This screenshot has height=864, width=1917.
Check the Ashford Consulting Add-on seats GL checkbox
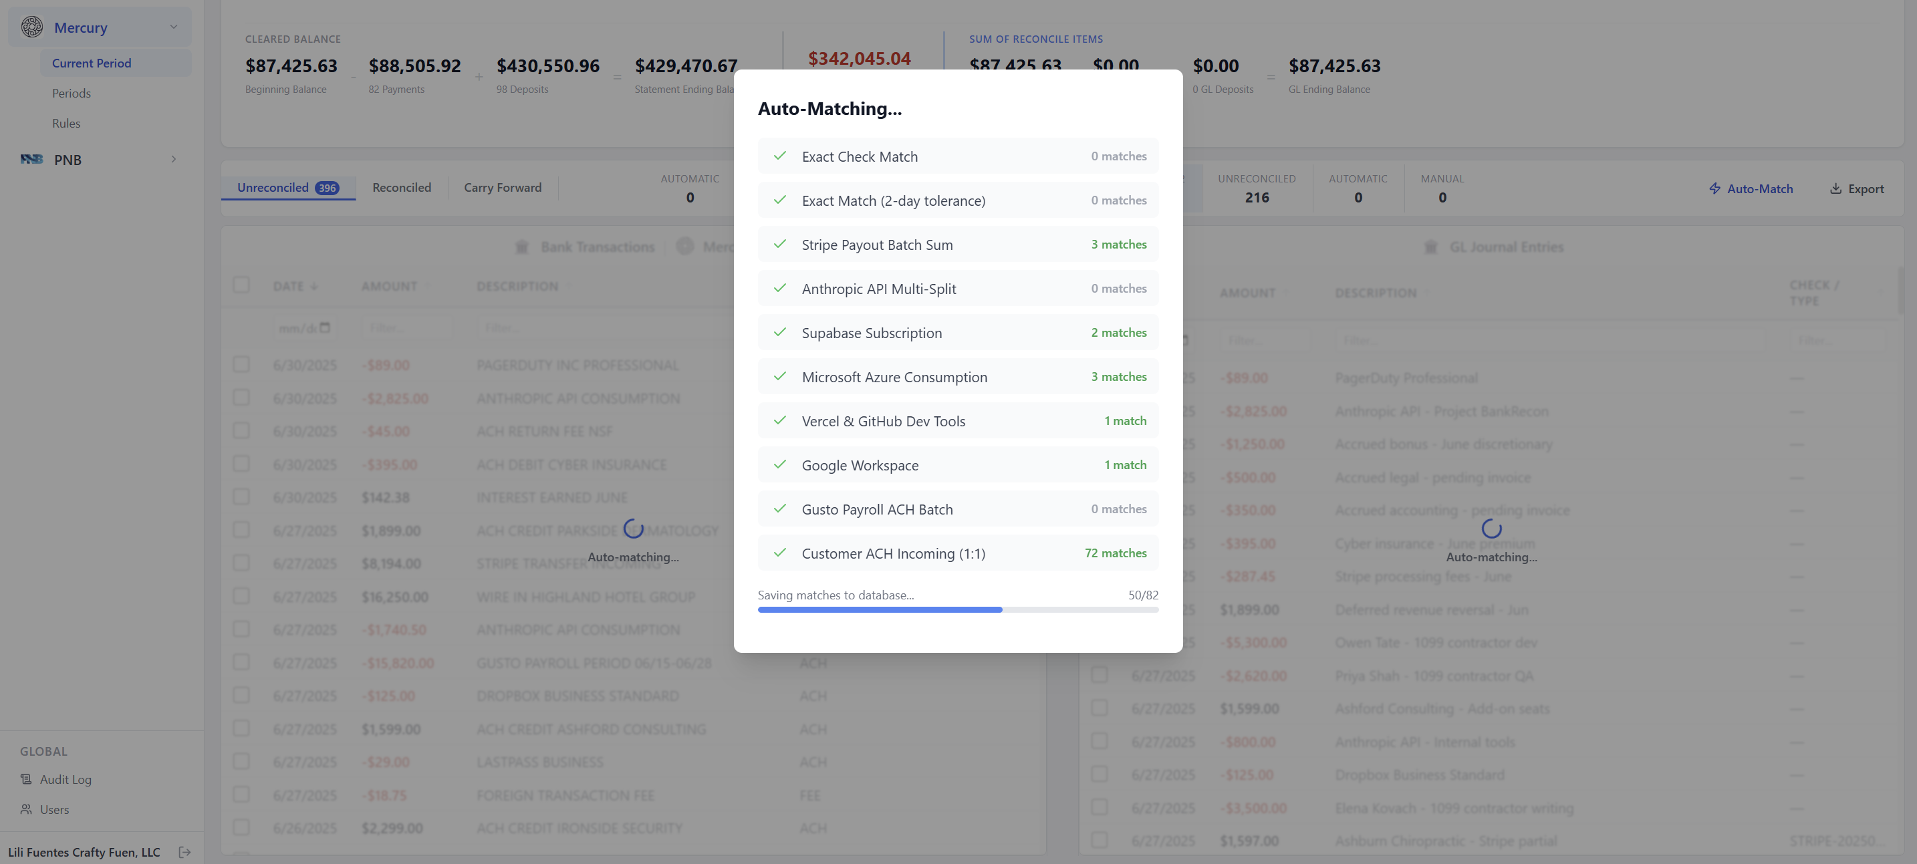pos(1099,708)
